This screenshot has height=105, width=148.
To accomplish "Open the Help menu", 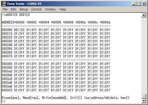I will pyautogui.click(x=63, y=9).
